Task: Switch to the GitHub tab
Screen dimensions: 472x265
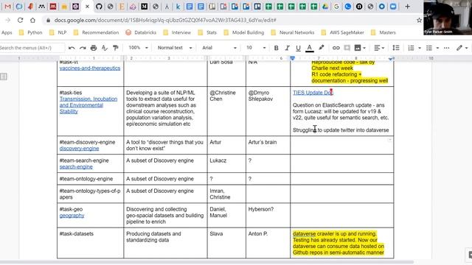Action: [99, 7]
